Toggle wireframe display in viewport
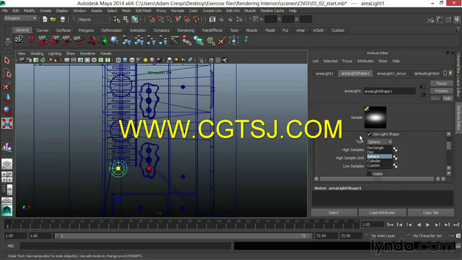462x260 pixels. tap(118, 60)
